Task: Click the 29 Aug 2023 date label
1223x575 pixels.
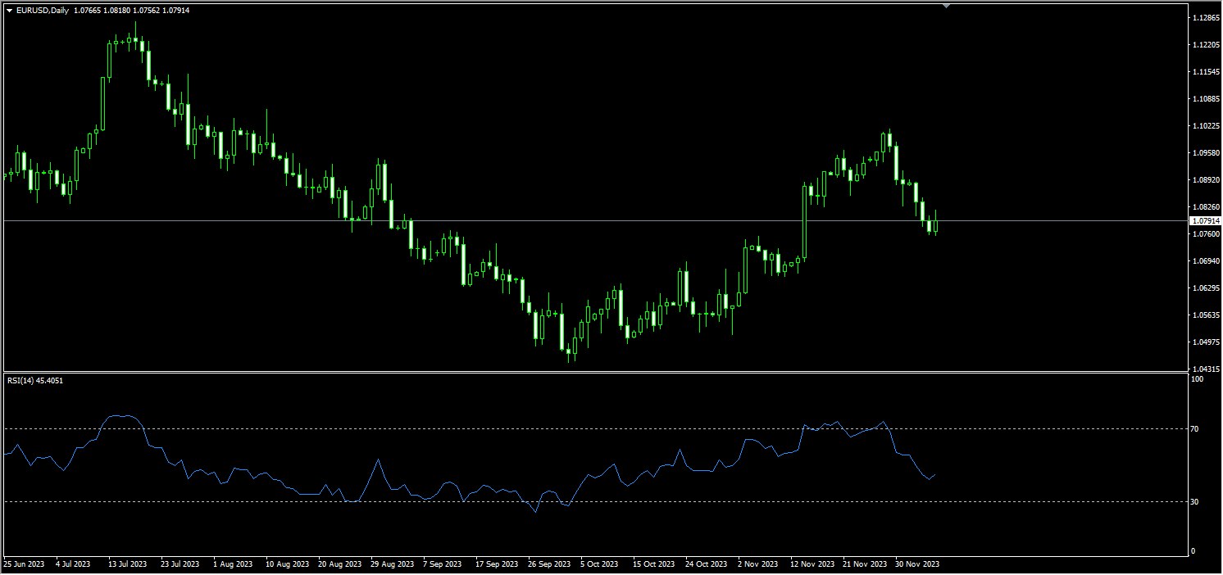Action: point(391,564)
